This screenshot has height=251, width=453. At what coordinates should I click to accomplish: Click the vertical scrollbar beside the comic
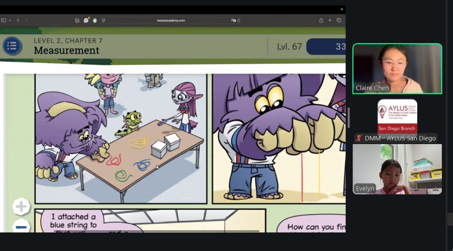pyautogui.click(x=349, y=118)
